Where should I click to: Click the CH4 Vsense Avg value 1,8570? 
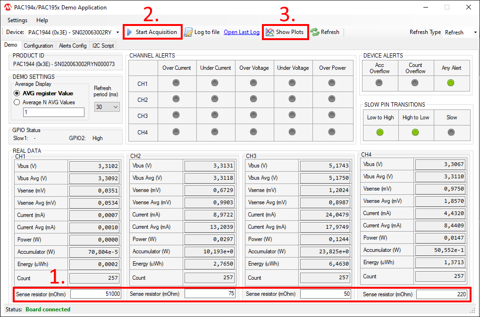(440, 201)
